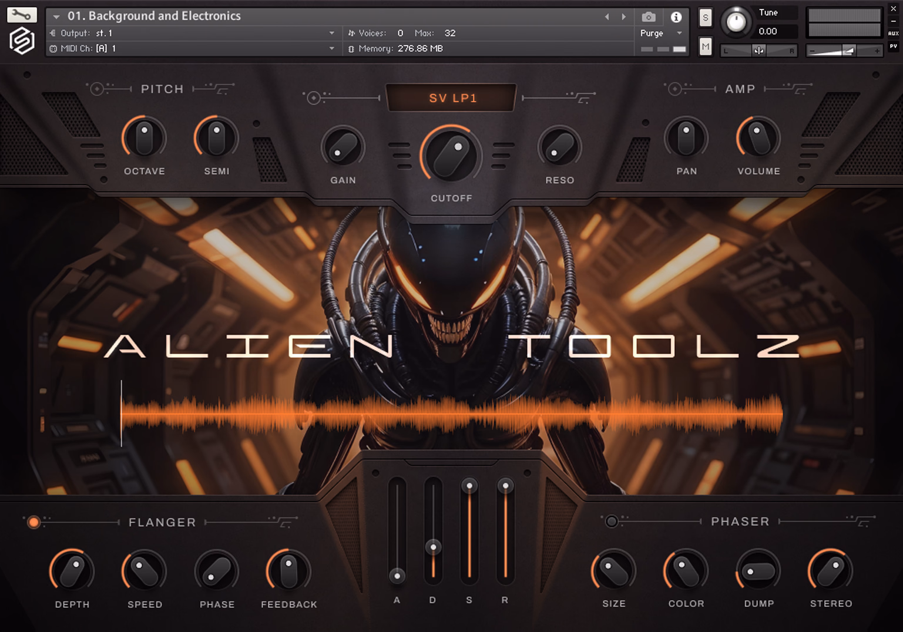Screen dimensions: 903x632
Task: Click the filter GAIN knob
Action: pos(343,147)
